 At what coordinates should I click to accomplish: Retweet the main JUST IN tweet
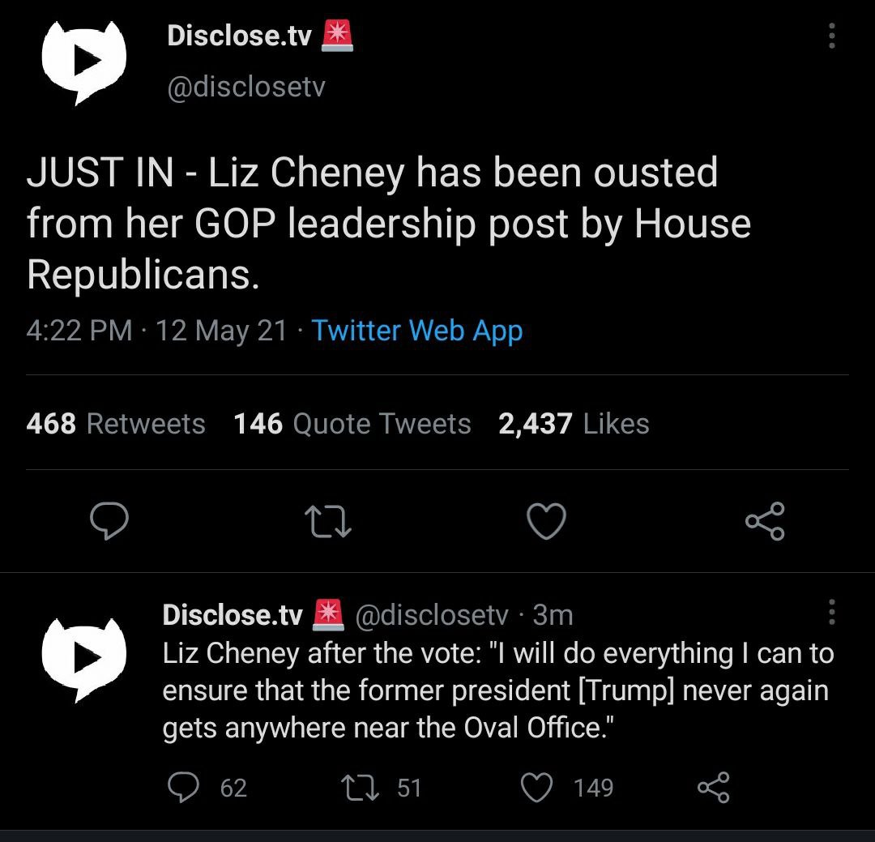click(x=328, y=521)
